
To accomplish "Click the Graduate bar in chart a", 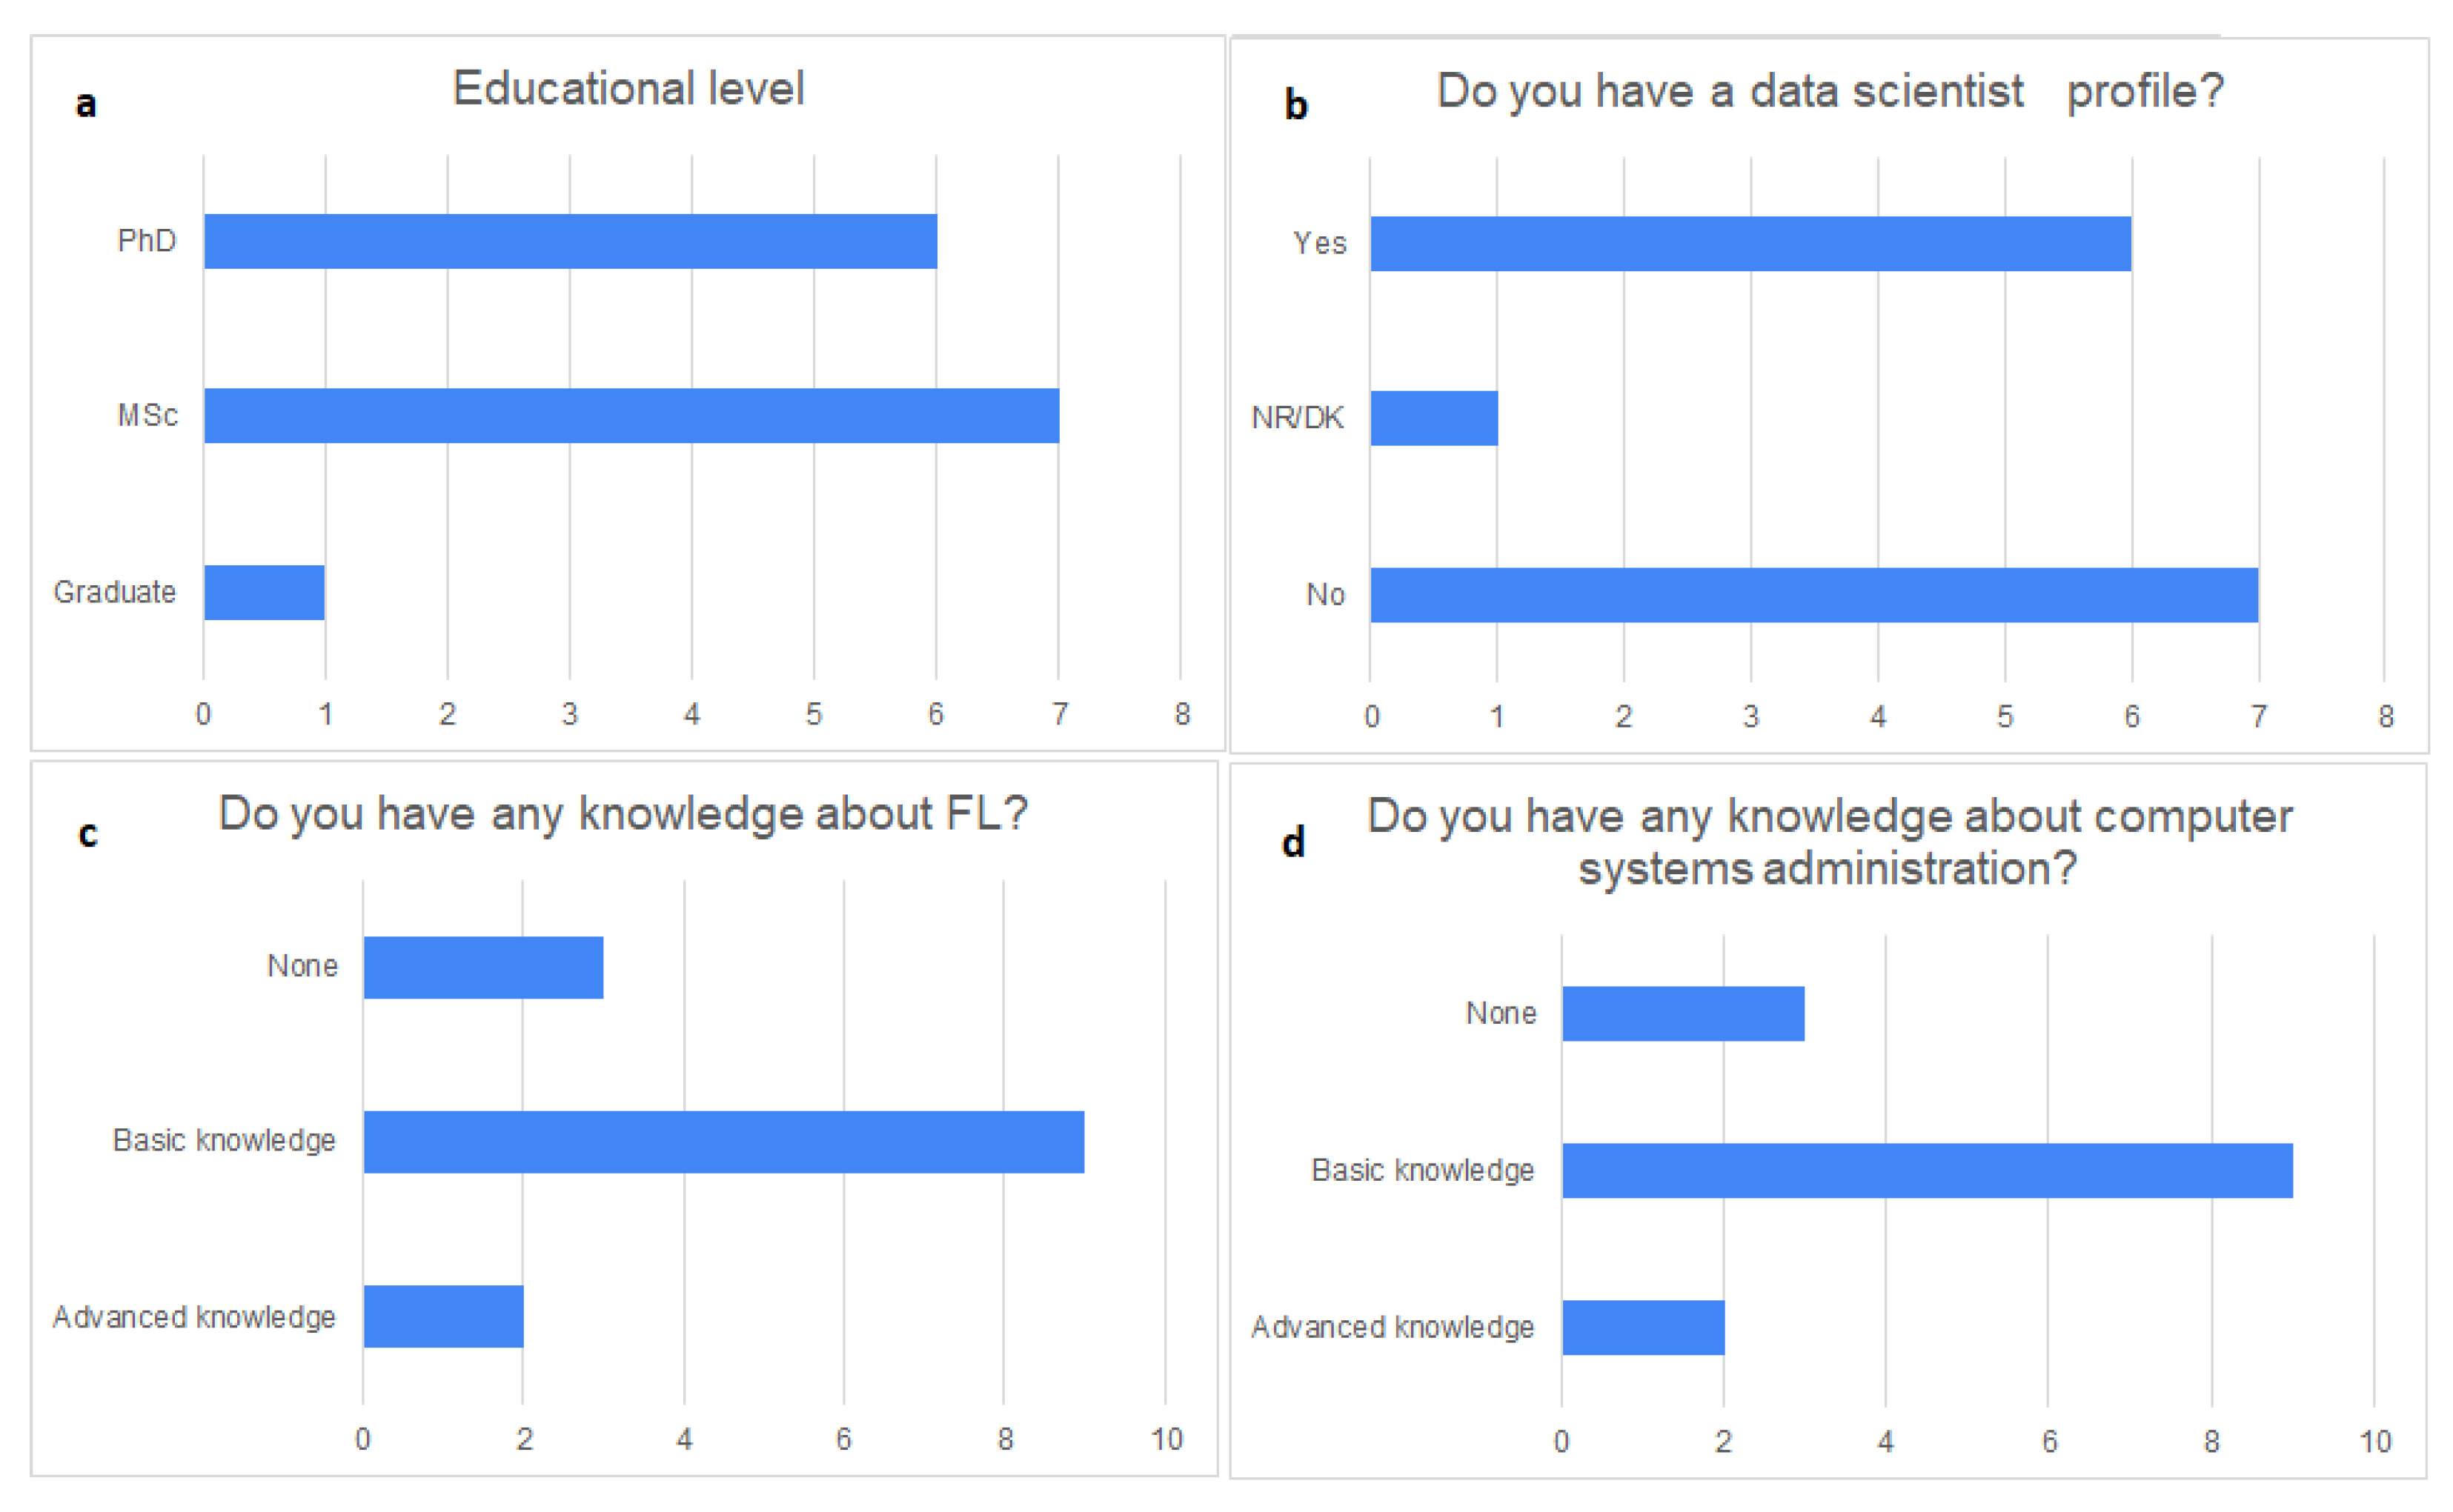I will coord(264,592).
